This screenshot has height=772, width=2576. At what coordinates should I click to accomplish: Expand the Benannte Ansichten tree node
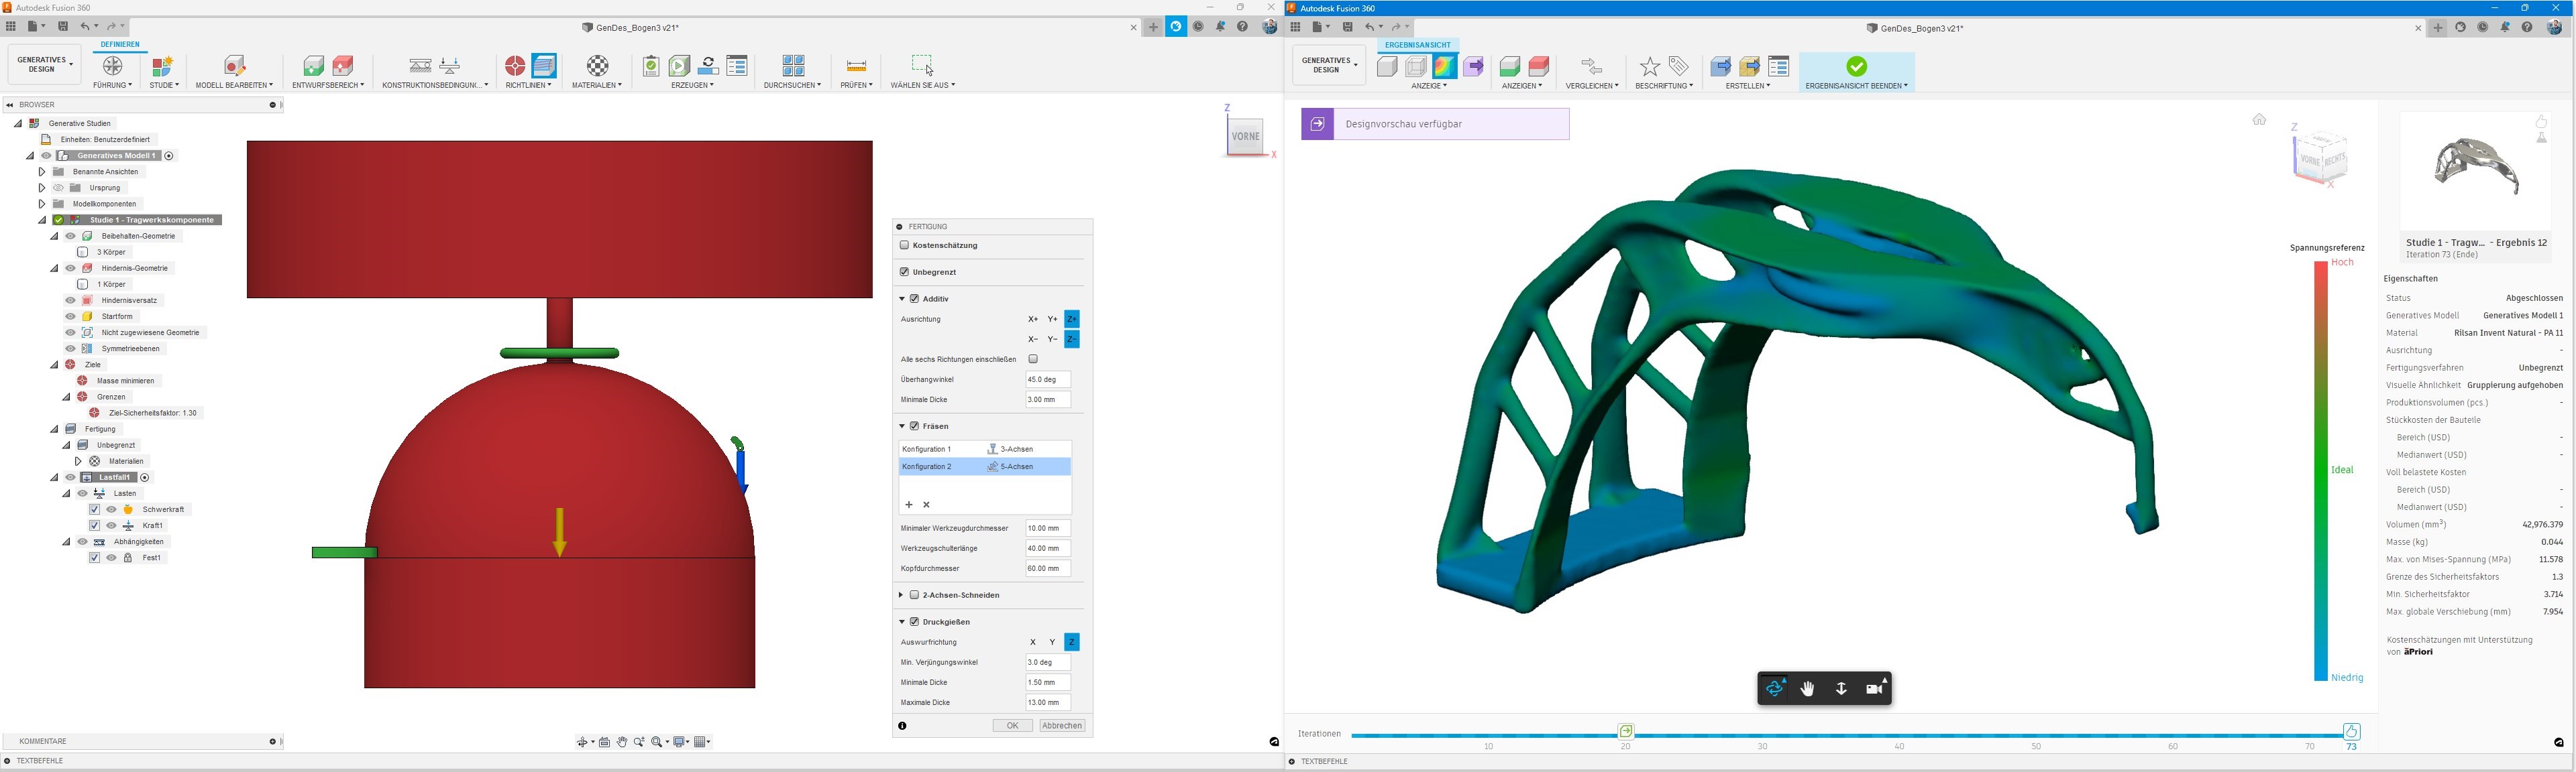[41, 171]
